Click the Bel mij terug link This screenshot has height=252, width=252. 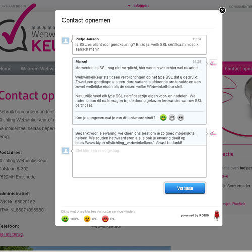11,234
